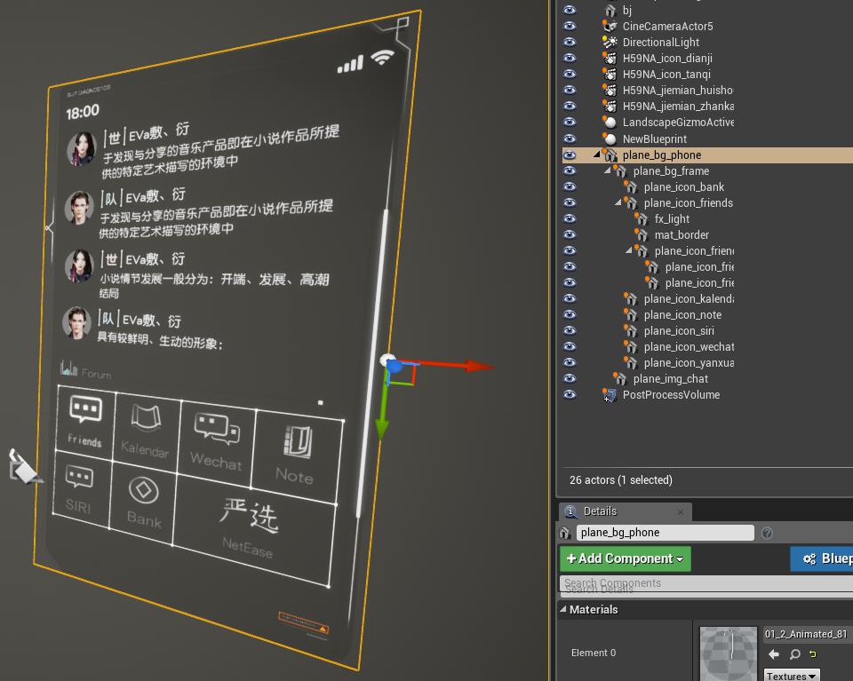This screenshot has width=853, height=681.
Task: Collapse the plane_bg_phone tree item
Action: [x=597, y=154]
